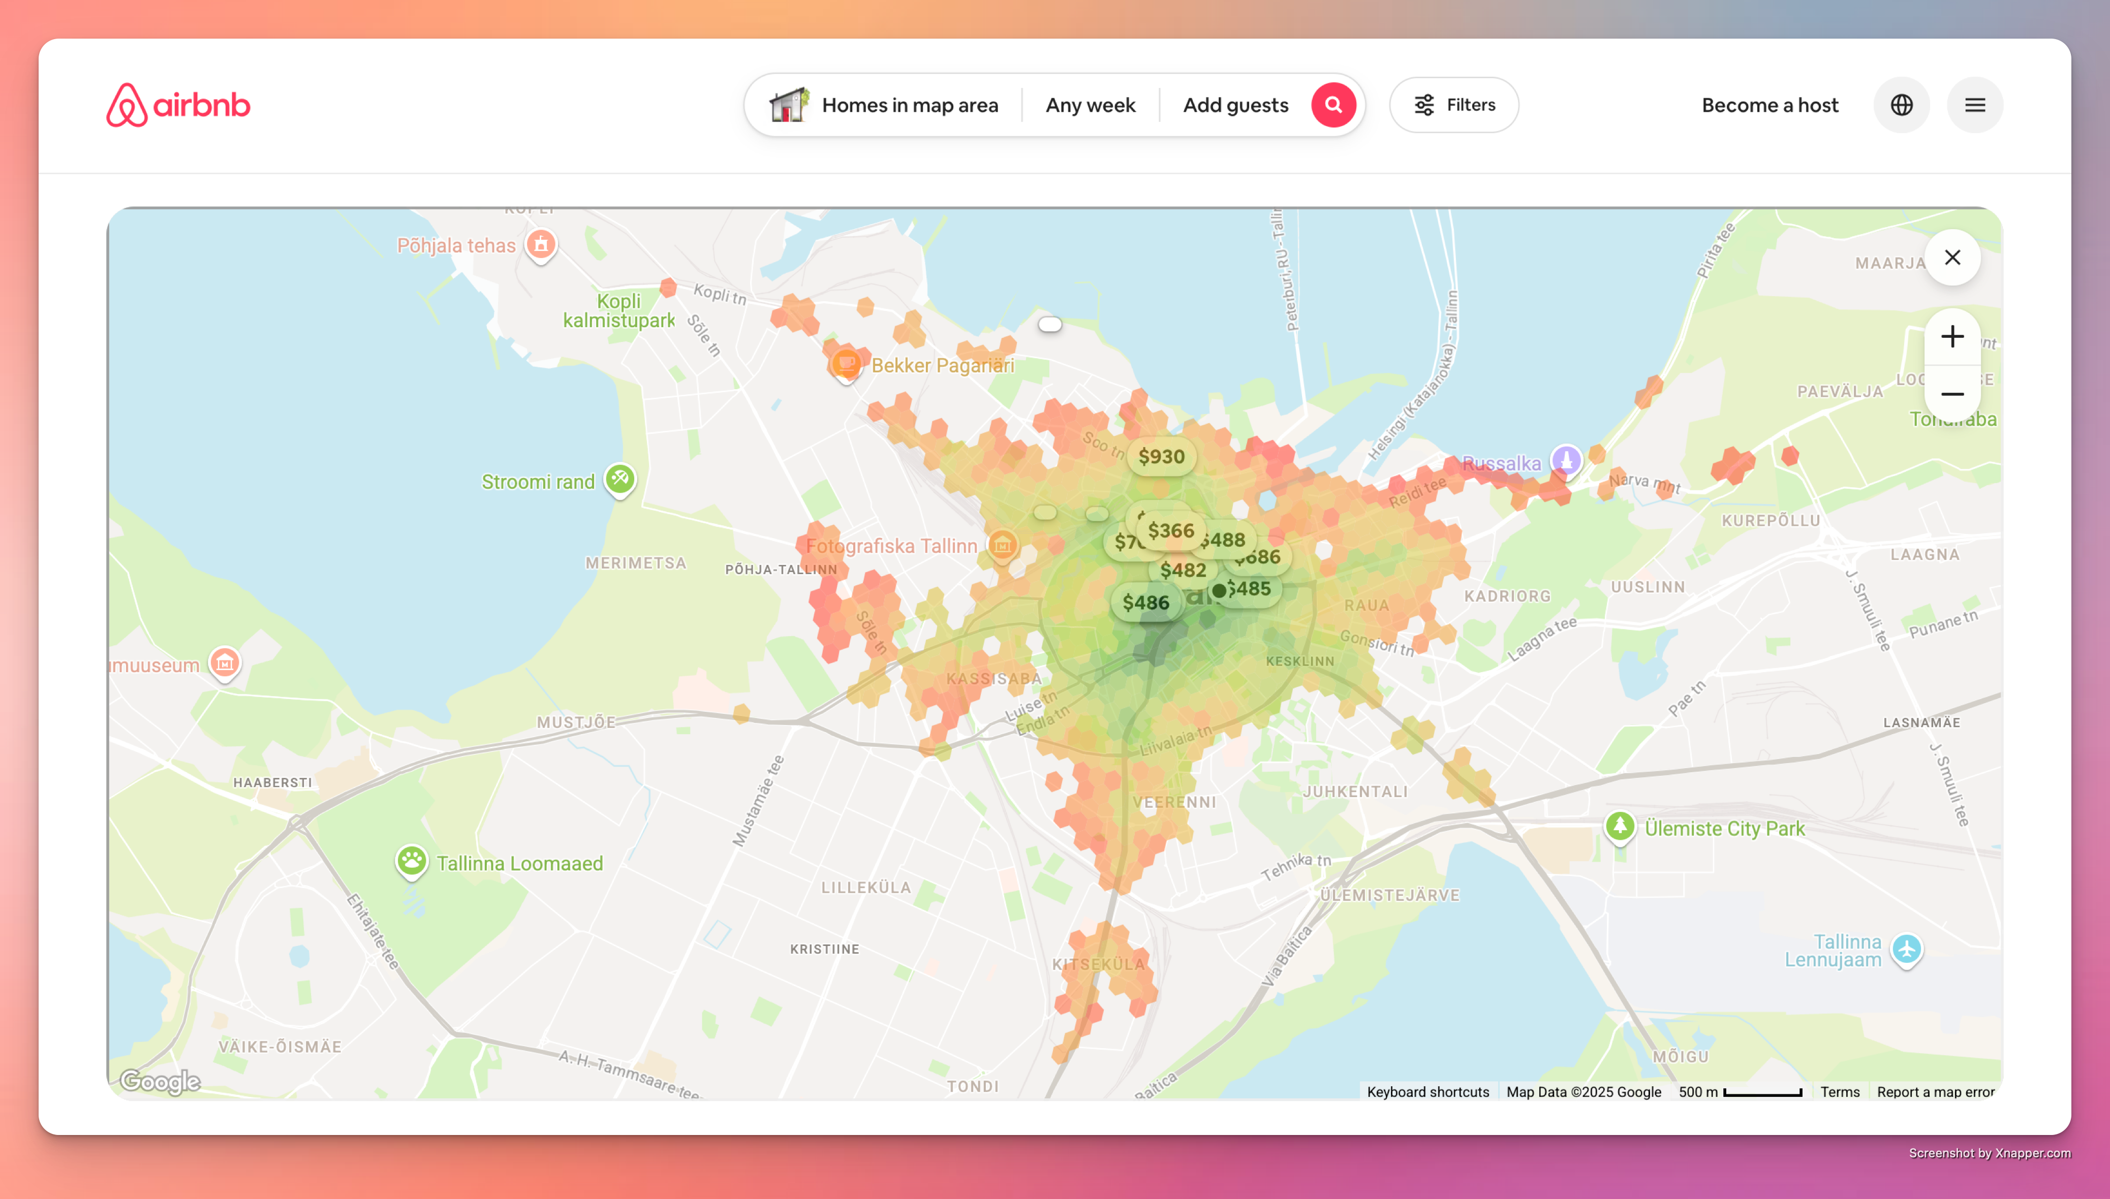This screenshot has width=2110, height=1199.
Task: Select the $486 listing price pill
Action: pyautogui.click(x=1145, y=603)
